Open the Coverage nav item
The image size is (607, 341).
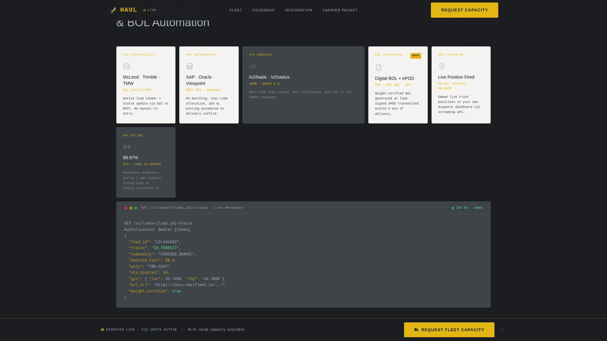pyautogui.click(x=264, y=10)
